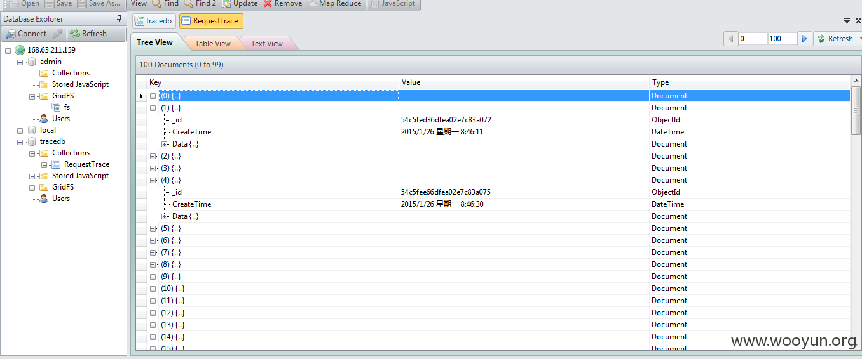Click the Type column header
The image size is (862, 359).
point(749,82)
